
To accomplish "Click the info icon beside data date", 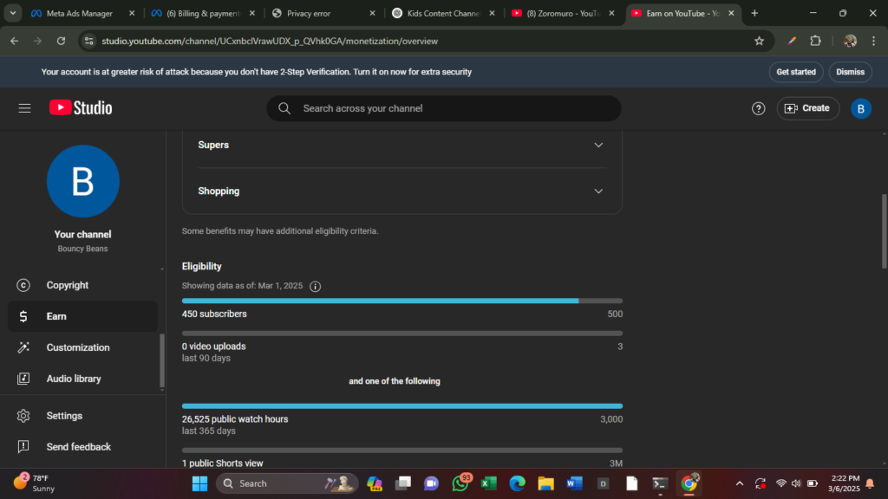I will click(316, 287).
